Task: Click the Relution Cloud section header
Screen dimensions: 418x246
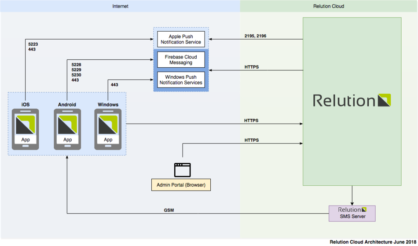Action: tap(329, 6)
